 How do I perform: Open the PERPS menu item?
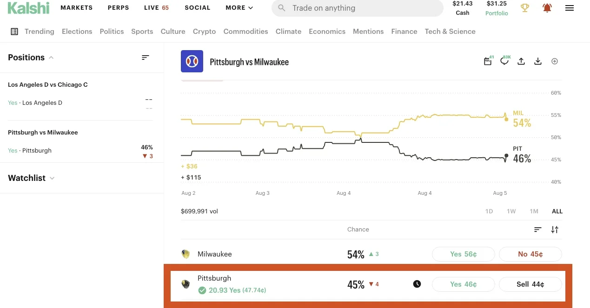[x=118, y=8]
